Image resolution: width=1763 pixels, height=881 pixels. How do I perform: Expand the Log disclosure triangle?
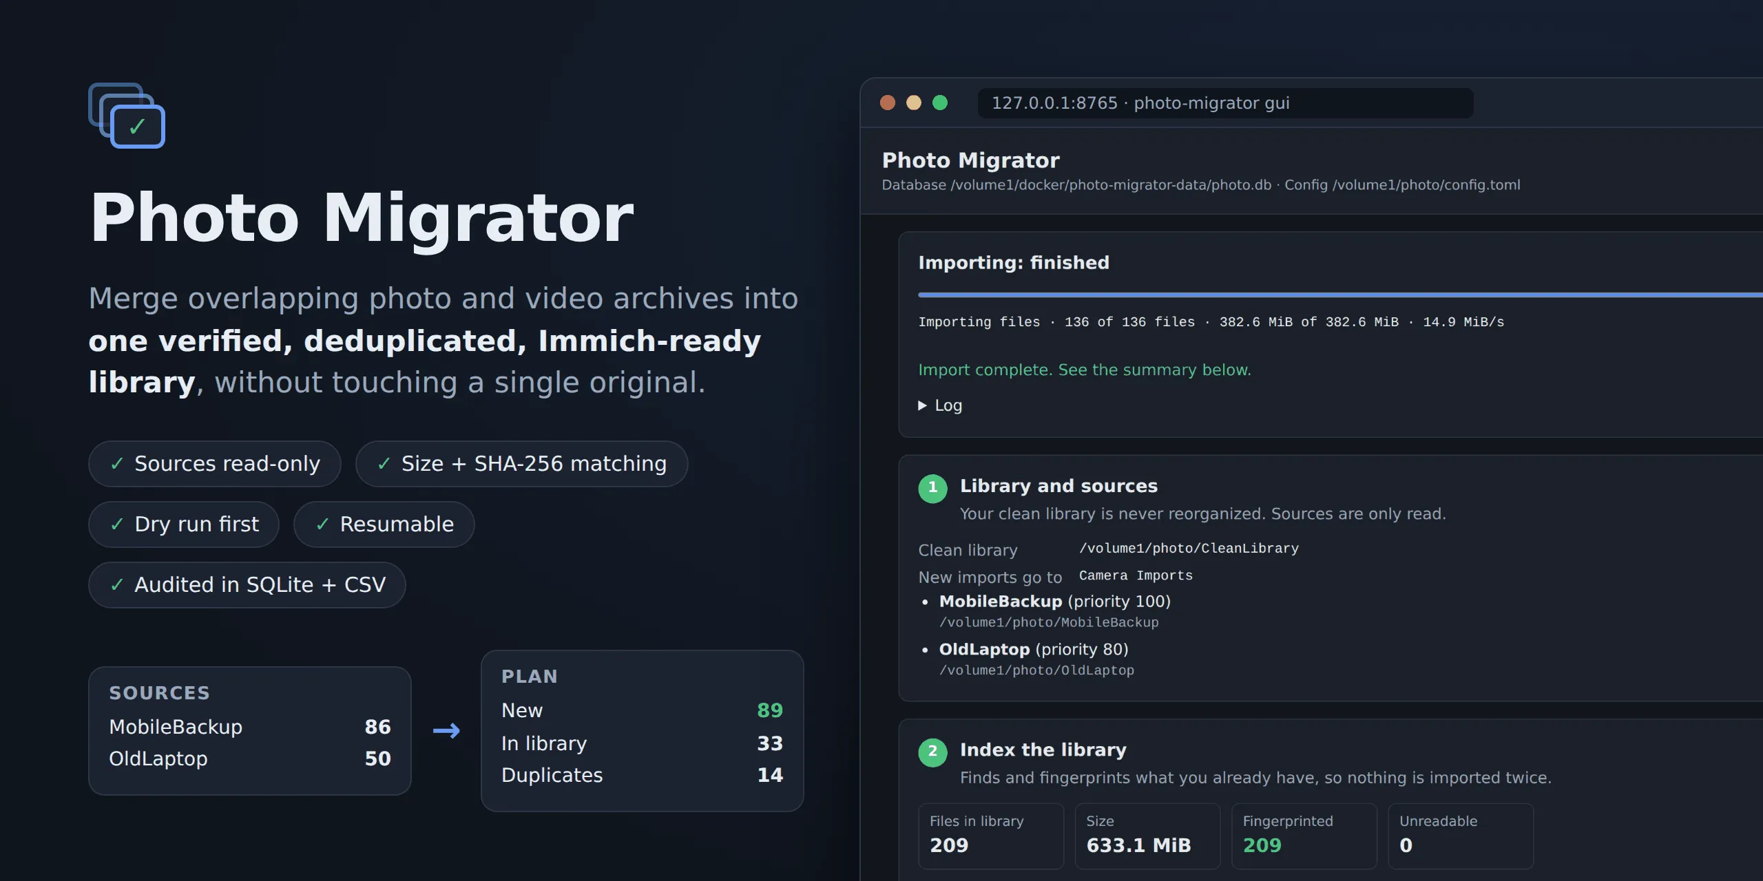click(x=923, y=406)
